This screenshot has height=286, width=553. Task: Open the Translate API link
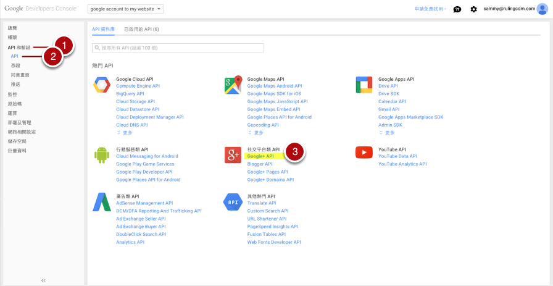pos(262,203)
